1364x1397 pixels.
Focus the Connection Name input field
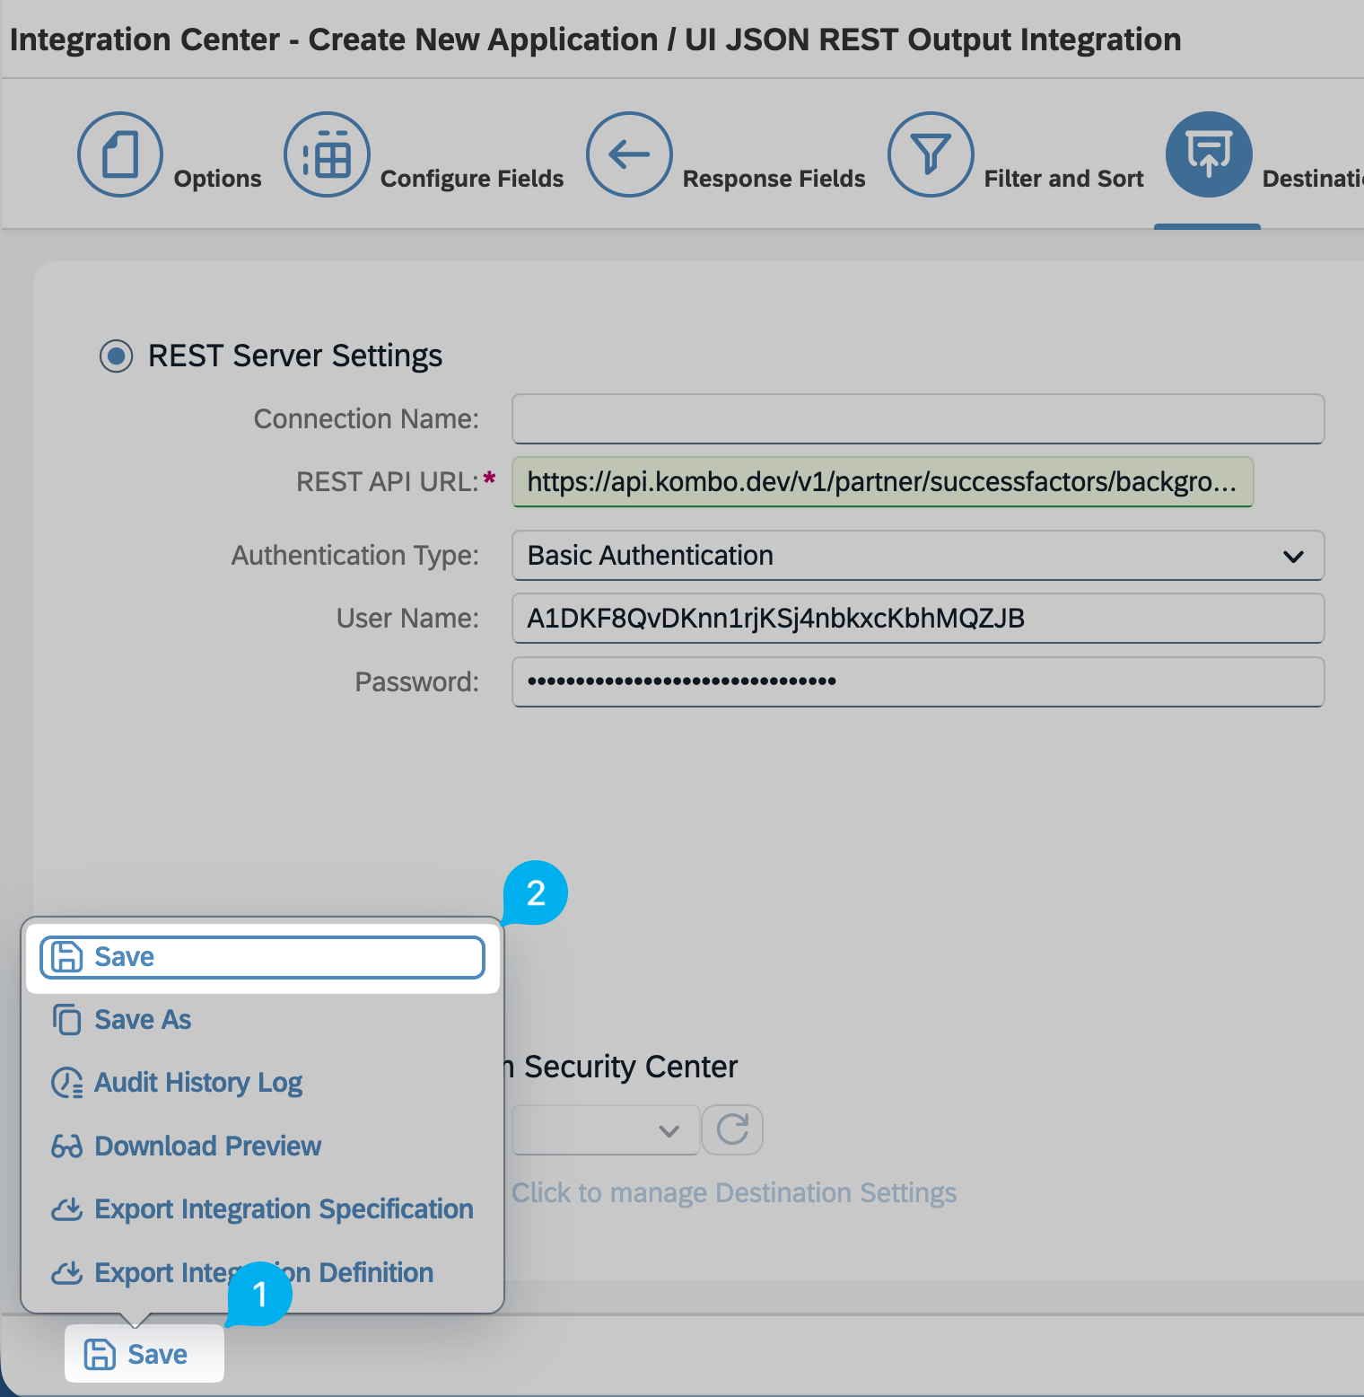(917, 419)
